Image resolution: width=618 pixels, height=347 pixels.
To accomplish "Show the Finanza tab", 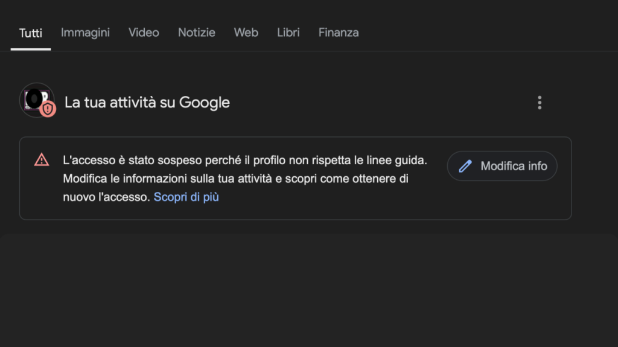I will click(x=339, y=33).
